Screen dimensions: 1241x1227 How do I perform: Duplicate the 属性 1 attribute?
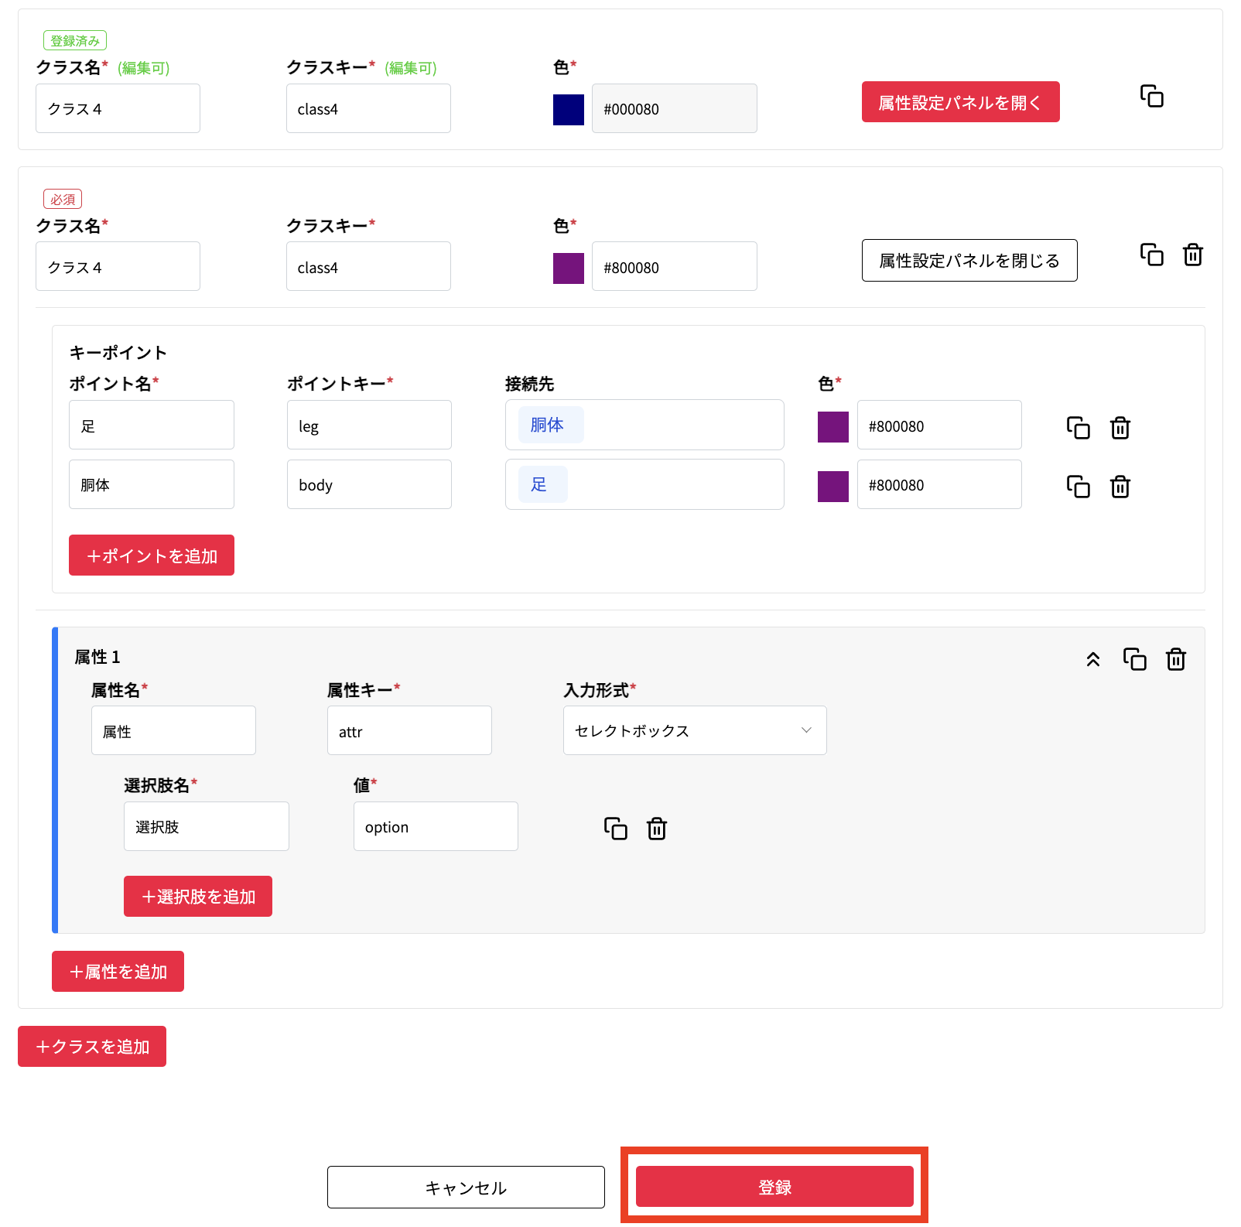(1134, 659)
